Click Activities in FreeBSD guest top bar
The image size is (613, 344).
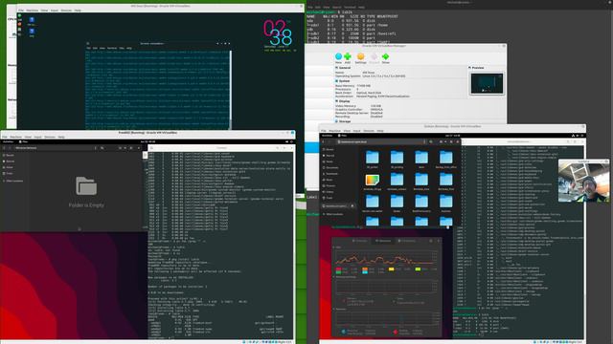point(9,141)
